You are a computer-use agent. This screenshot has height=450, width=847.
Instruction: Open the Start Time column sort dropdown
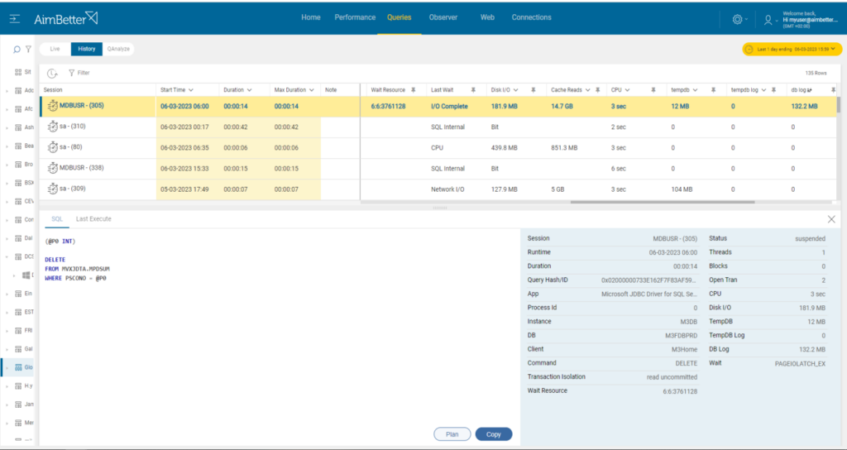pos(191,90)
